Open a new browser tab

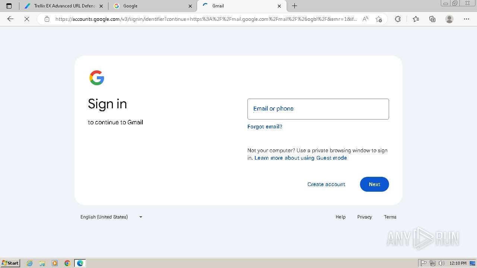294,6
